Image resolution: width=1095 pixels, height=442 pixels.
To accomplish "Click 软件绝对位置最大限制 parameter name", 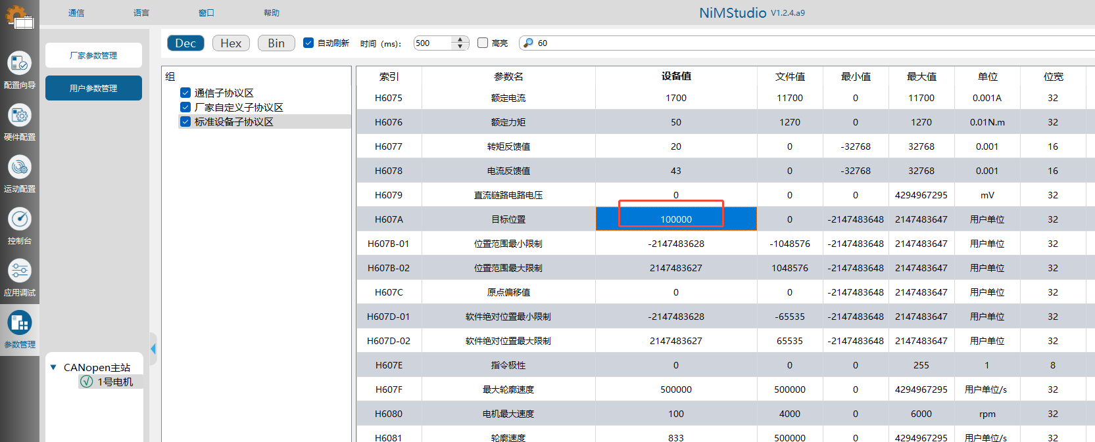I will point(508,341).
